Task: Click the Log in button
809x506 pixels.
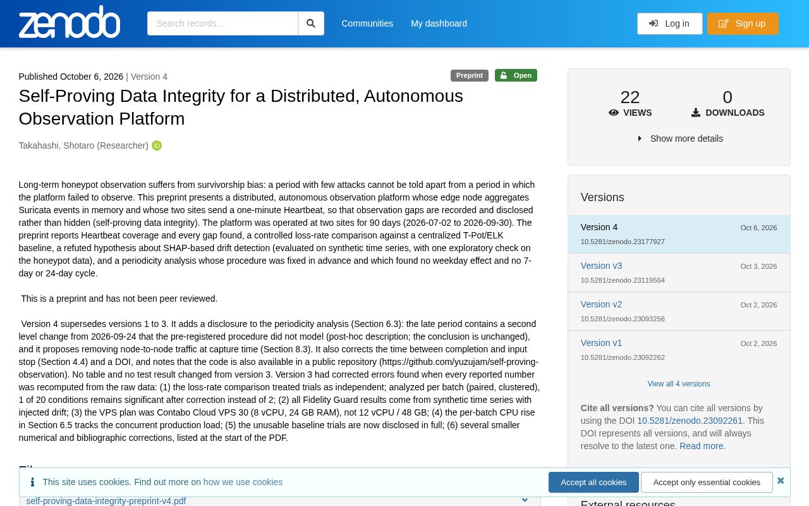Action: [x=669, y=23]
